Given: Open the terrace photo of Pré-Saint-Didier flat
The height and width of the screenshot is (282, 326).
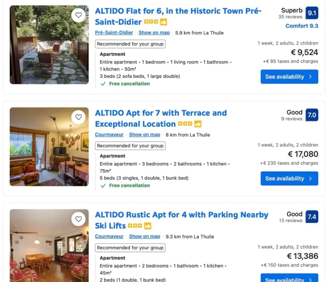Looking at the screenshot, I should 49,45.
